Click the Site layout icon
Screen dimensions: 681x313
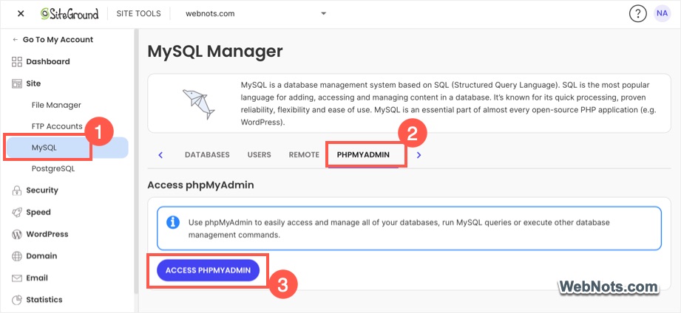tap(16, 83)
